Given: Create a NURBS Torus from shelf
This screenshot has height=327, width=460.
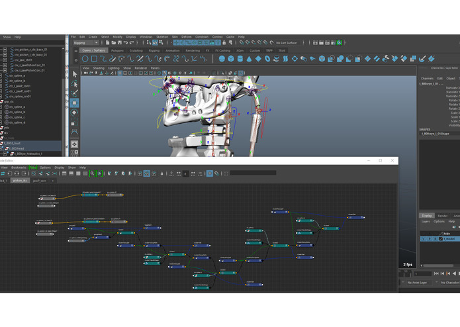Looking at the screenshot, I should point(267,59).
